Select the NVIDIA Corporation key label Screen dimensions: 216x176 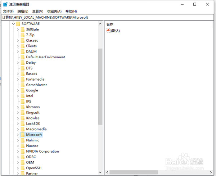42,152
